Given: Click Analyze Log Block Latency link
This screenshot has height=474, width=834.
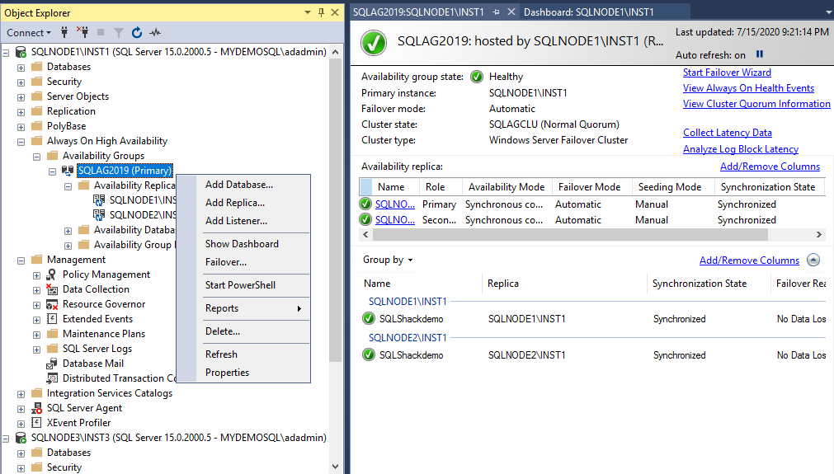Looking at the screenshot, I should coord(741,149).
